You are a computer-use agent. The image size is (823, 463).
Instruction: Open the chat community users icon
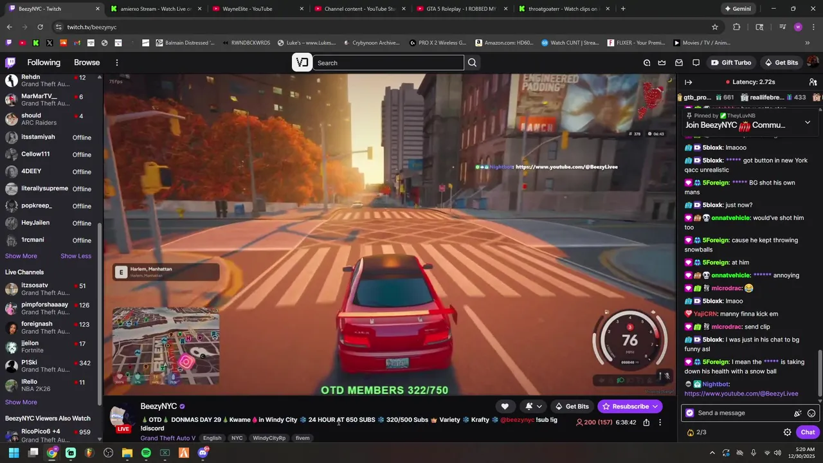coord(813,82)
